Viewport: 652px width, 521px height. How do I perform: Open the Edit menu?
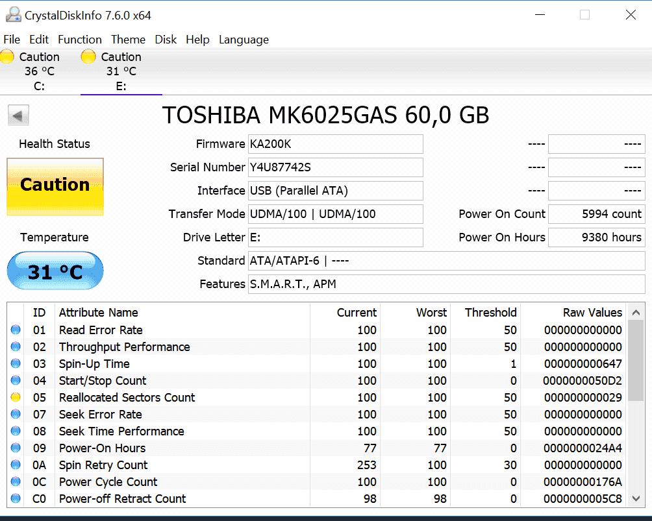pyautogui.click(x=39, y=40)
